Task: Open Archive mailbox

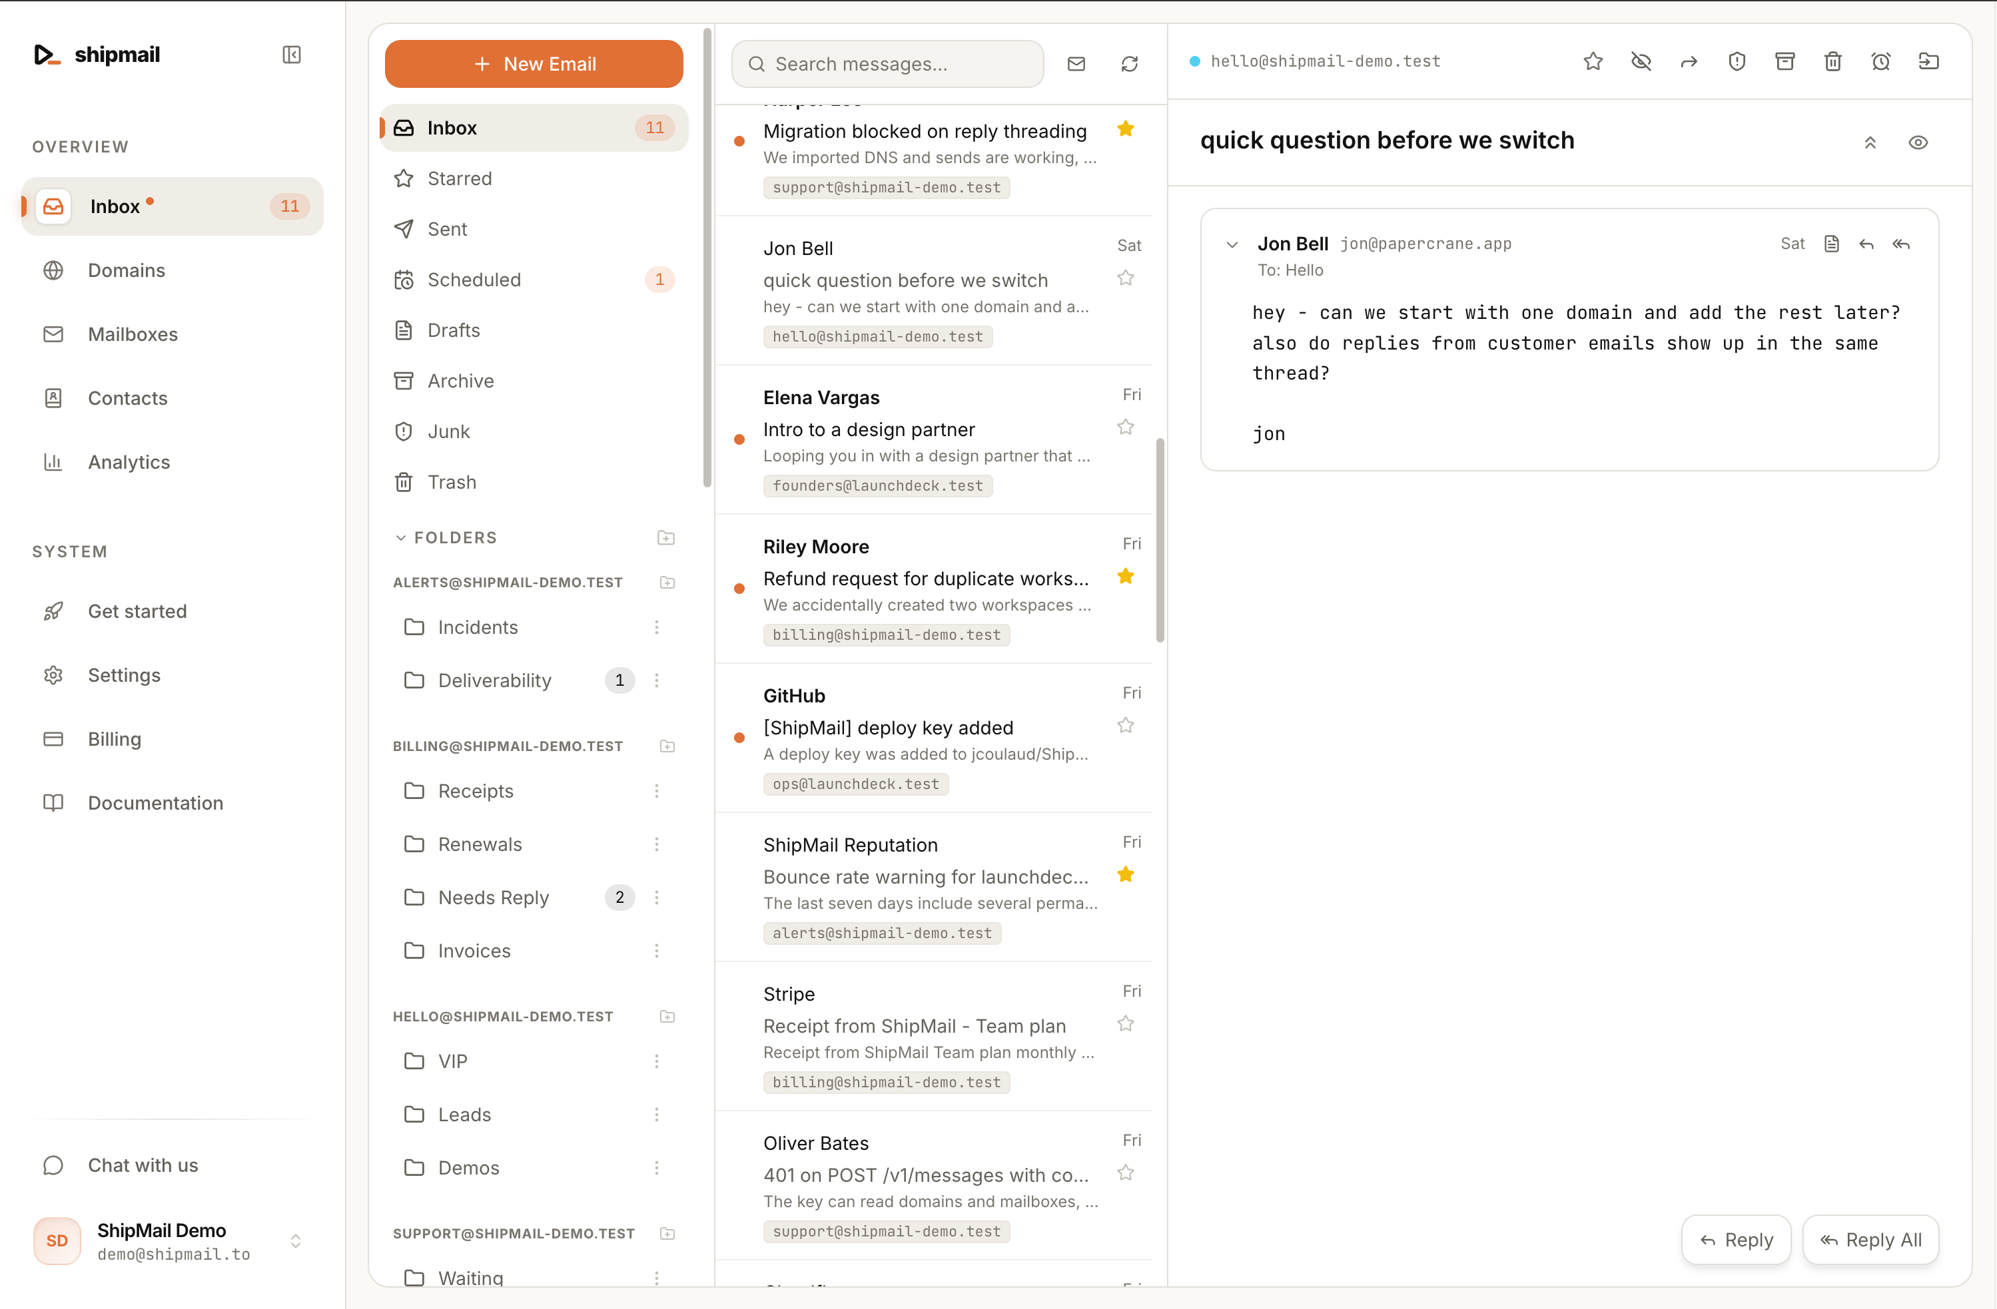Action: click(534, 381)
